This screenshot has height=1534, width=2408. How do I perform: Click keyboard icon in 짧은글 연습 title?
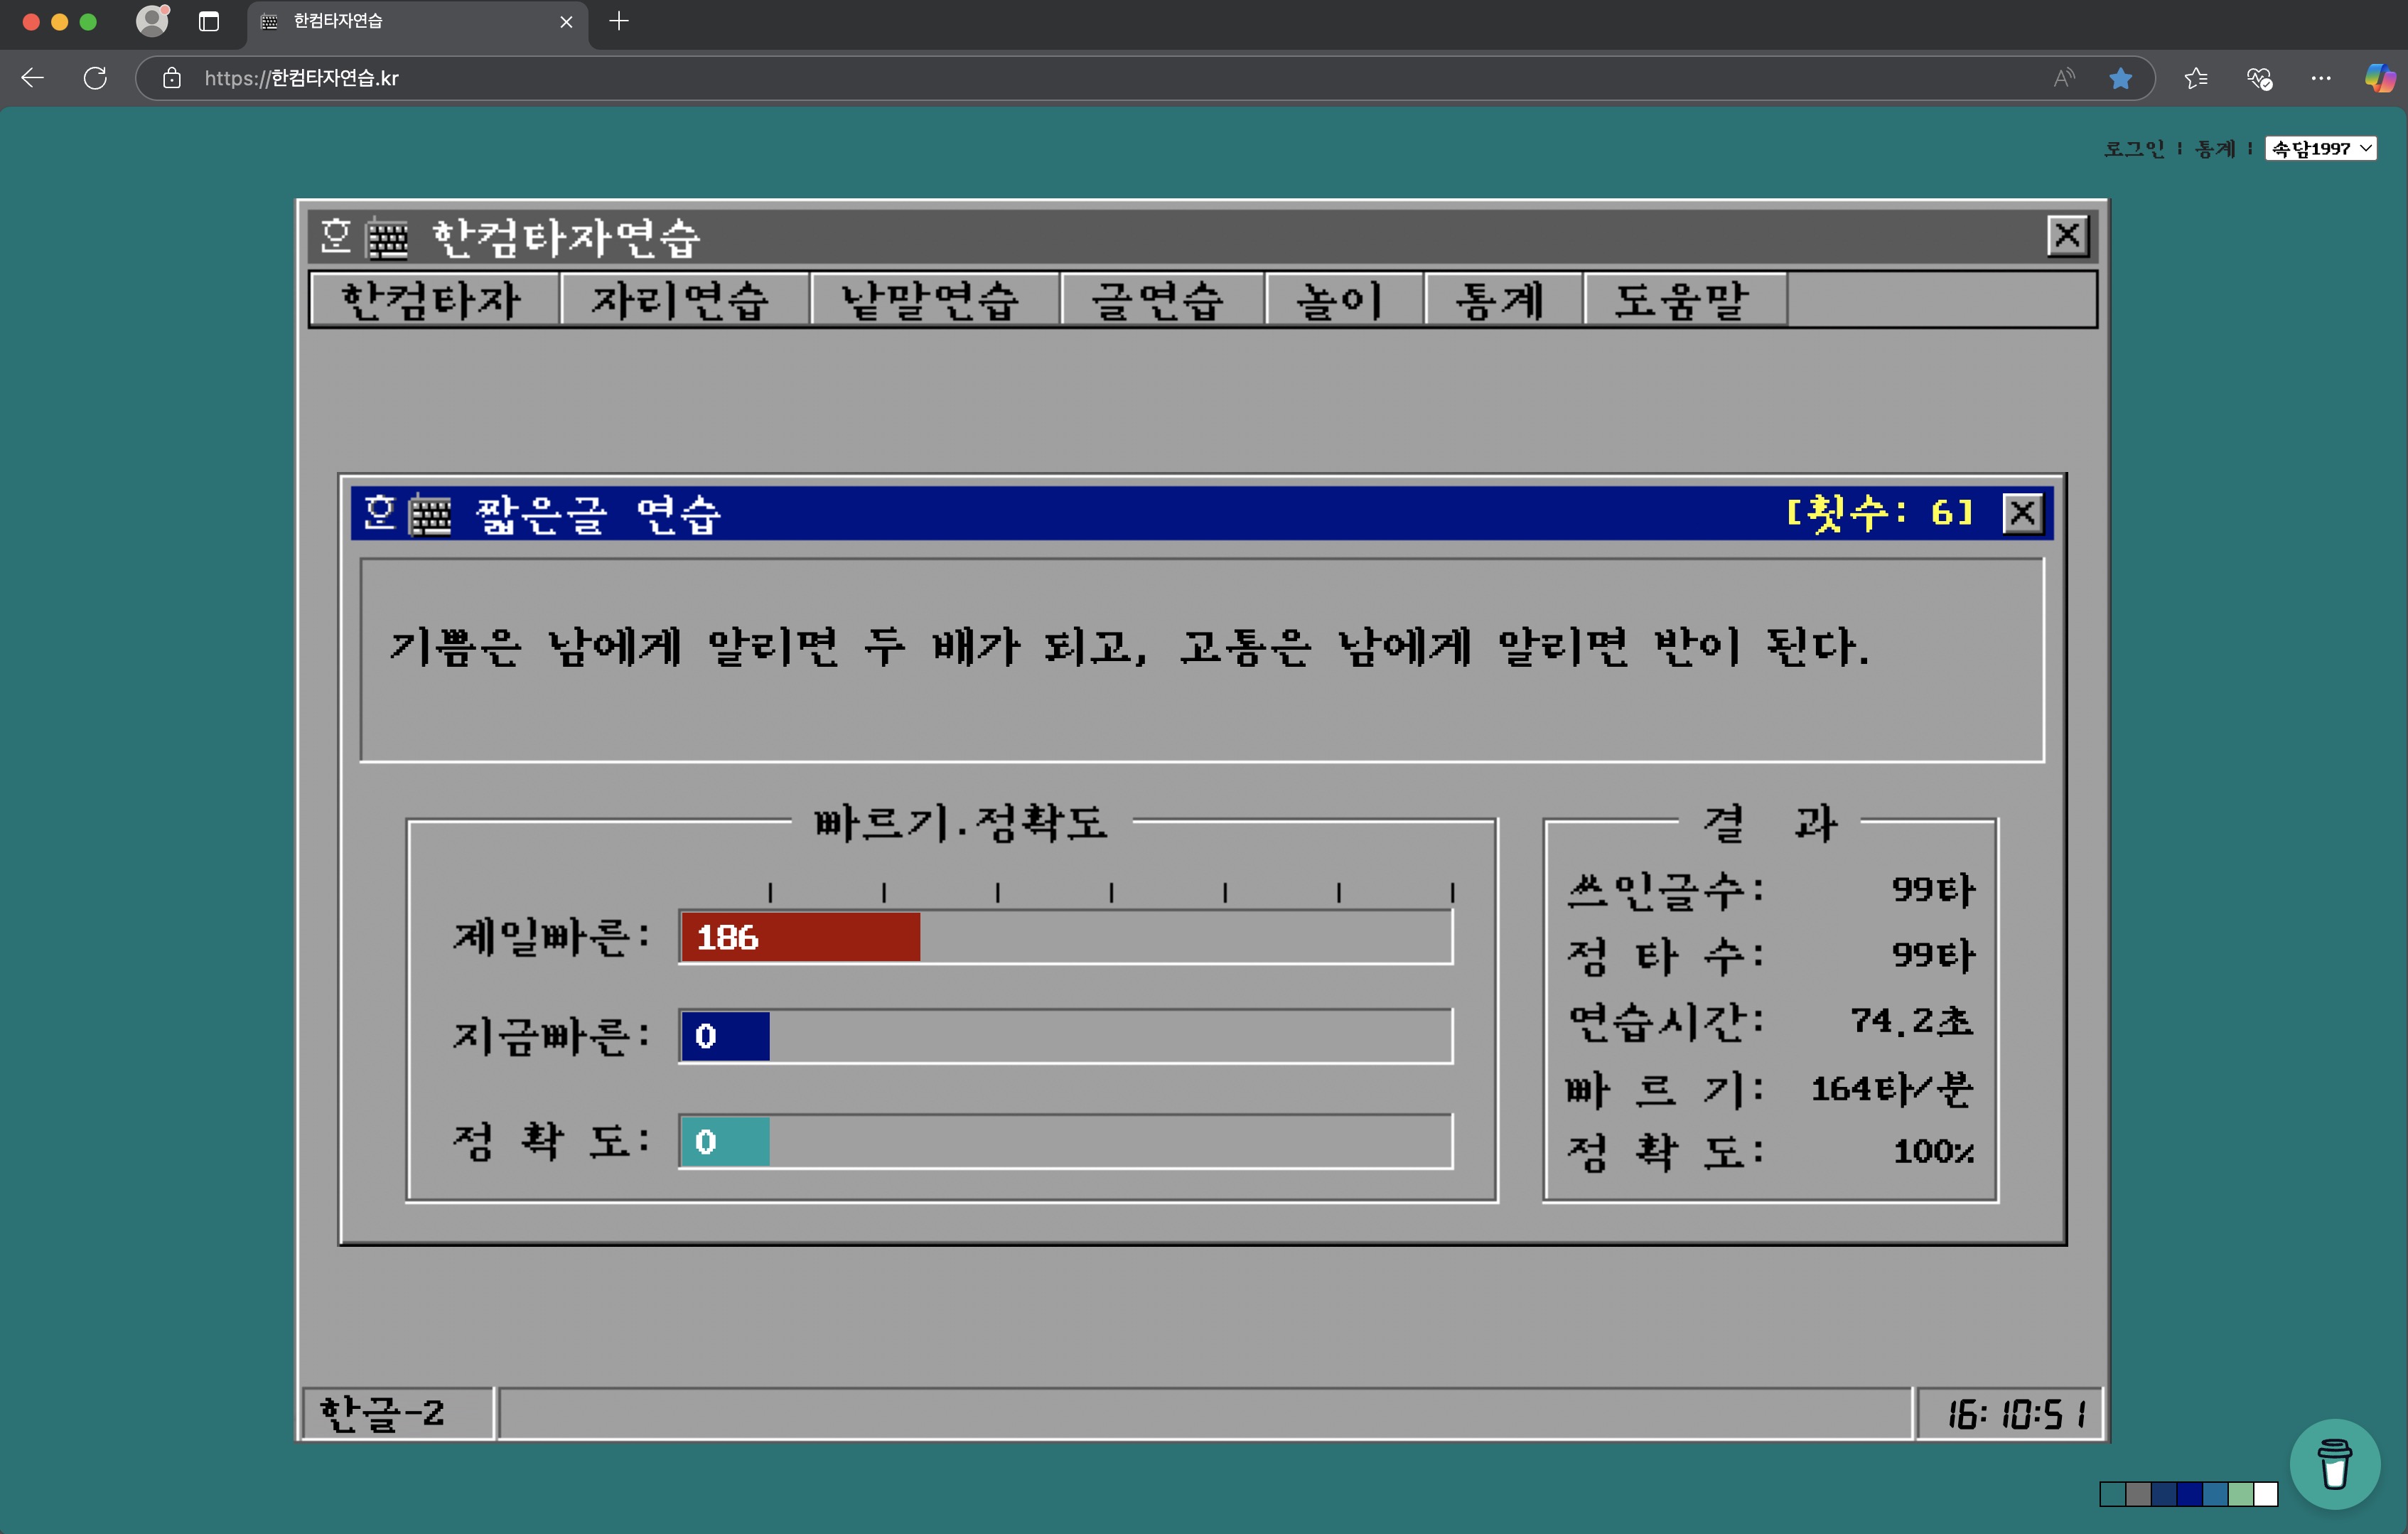[431, 515]
